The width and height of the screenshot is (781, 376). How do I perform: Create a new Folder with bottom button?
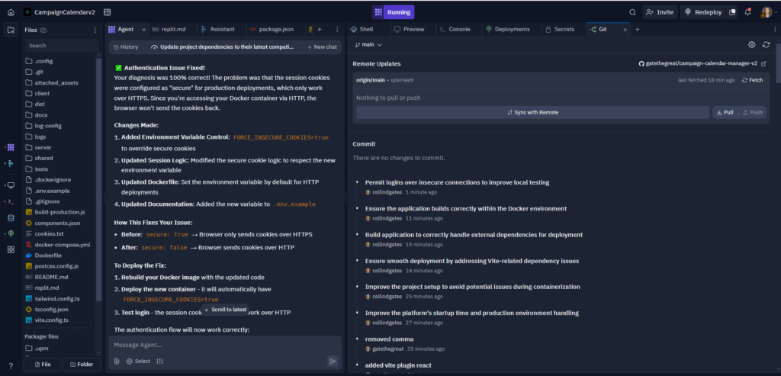(82, 364)
